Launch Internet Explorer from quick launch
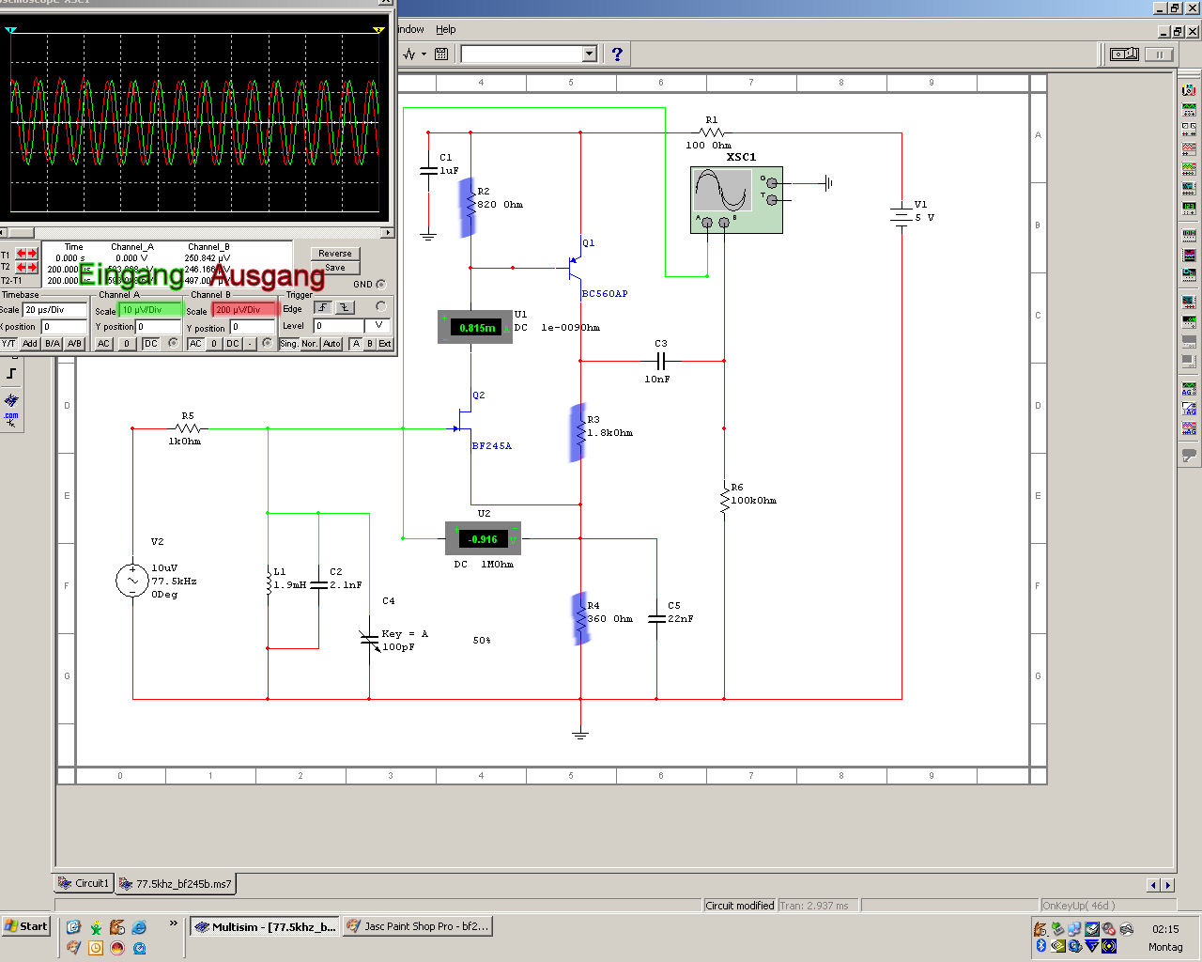The width and height of the screenshot is (1202, 962). click(x=139, y=927)
